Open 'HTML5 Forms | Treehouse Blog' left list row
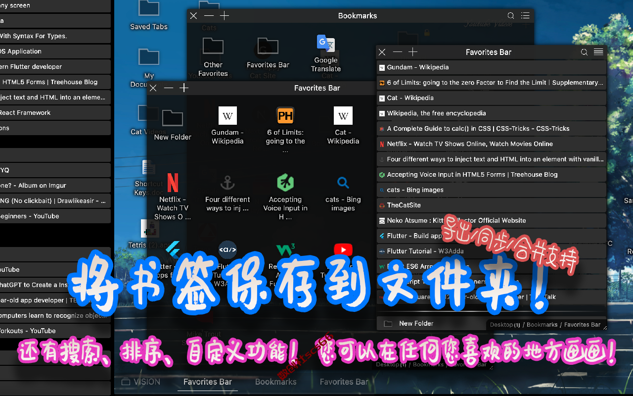 [x=55, y=82]
